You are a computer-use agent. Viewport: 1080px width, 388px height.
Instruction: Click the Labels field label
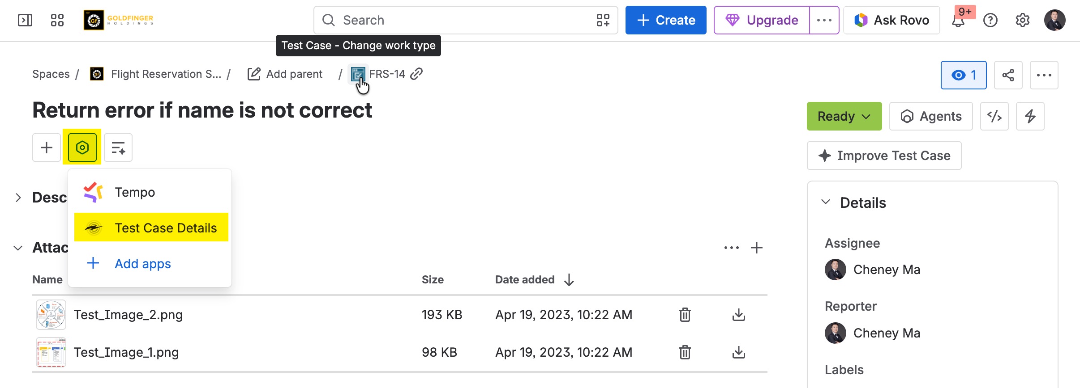click(844, 370)
